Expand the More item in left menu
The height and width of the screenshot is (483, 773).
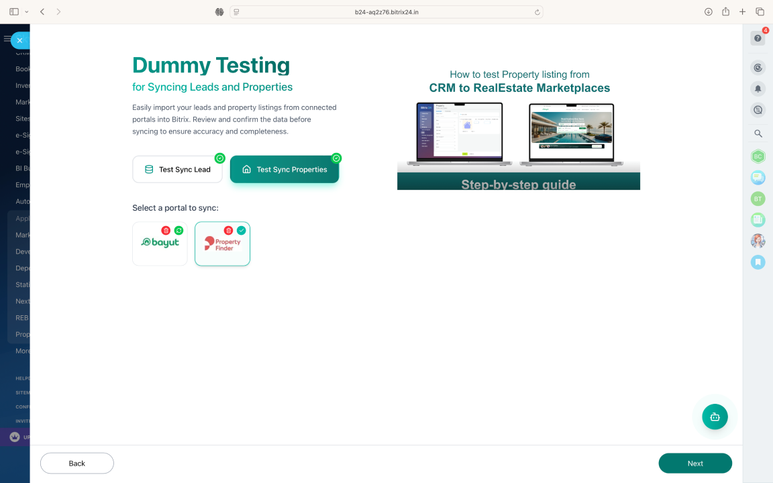pos(23,351)
